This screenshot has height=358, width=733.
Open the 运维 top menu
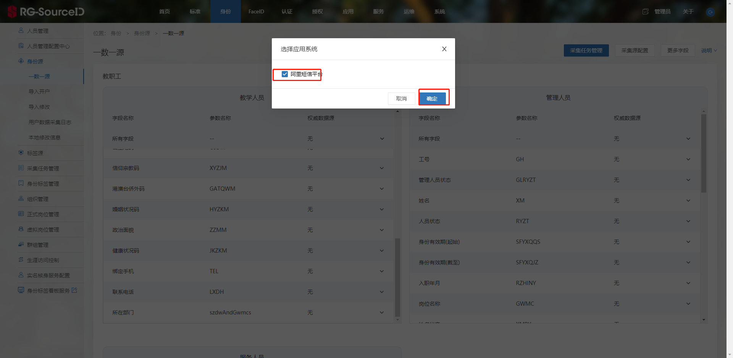pyautogui.click(x=409, y=11)
